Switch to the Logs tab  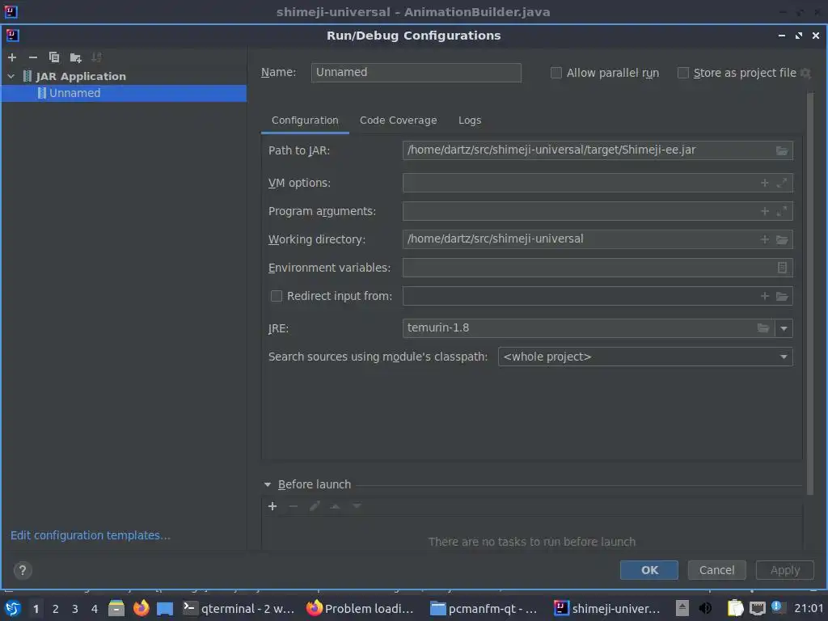tap(470, 120)
